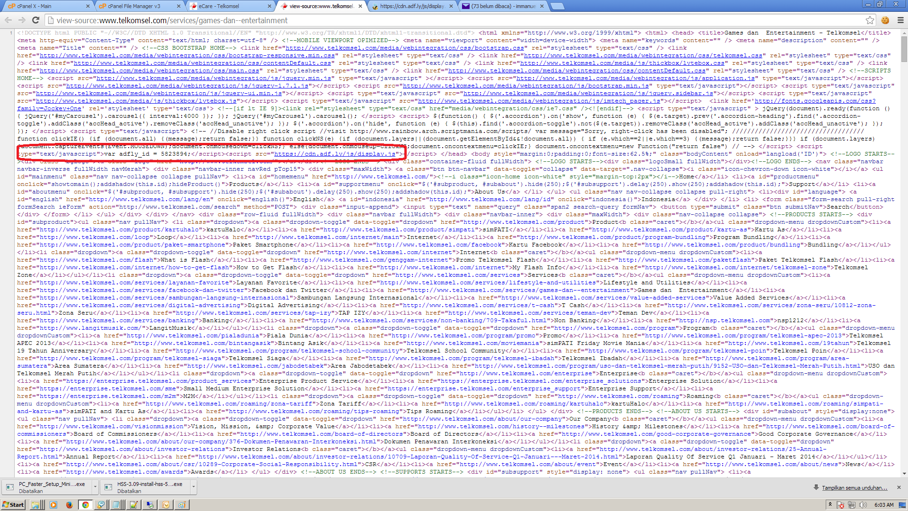This screenshot has height=511, width=908.
Task: Open the application.js script link
Action: [x=635, y=78]
